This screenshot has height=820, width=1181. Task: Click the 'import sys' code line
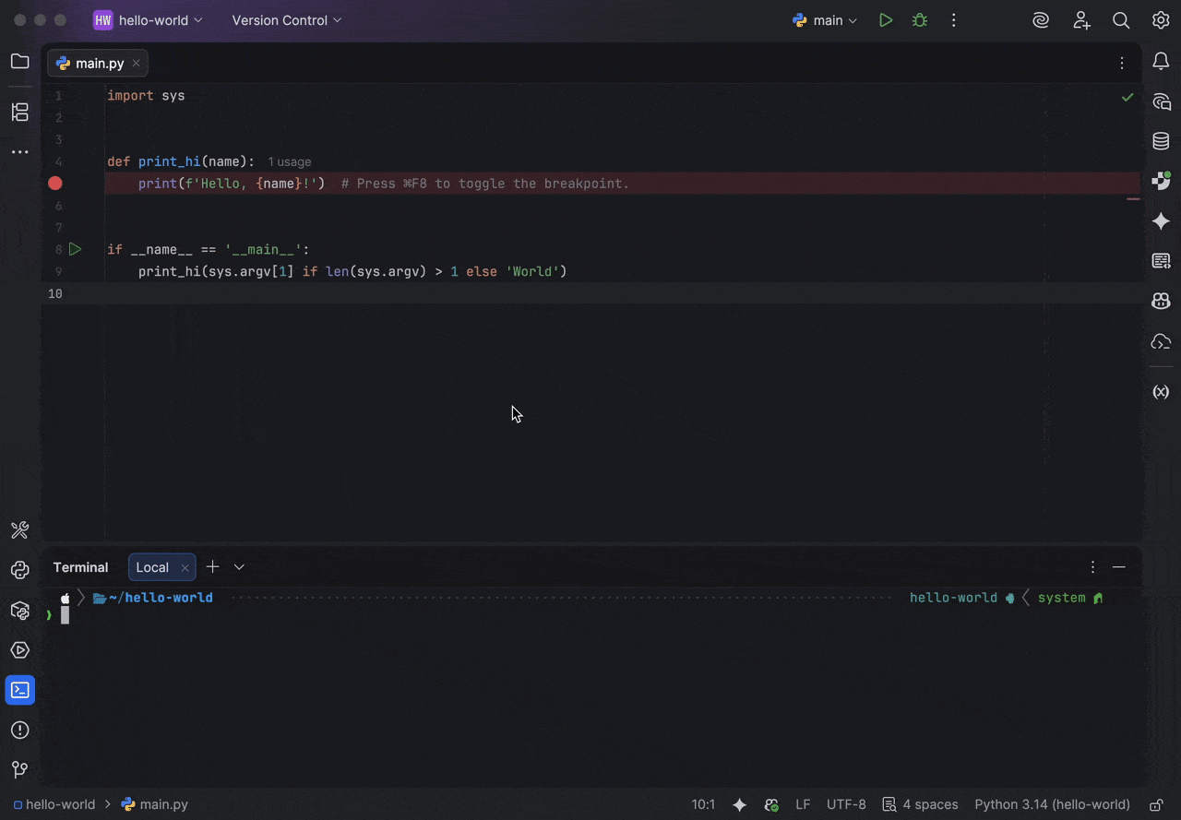click(146, 96)
